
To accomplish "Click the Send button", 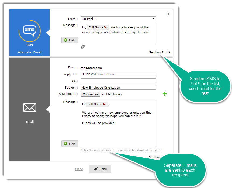I will click(100, 169).
